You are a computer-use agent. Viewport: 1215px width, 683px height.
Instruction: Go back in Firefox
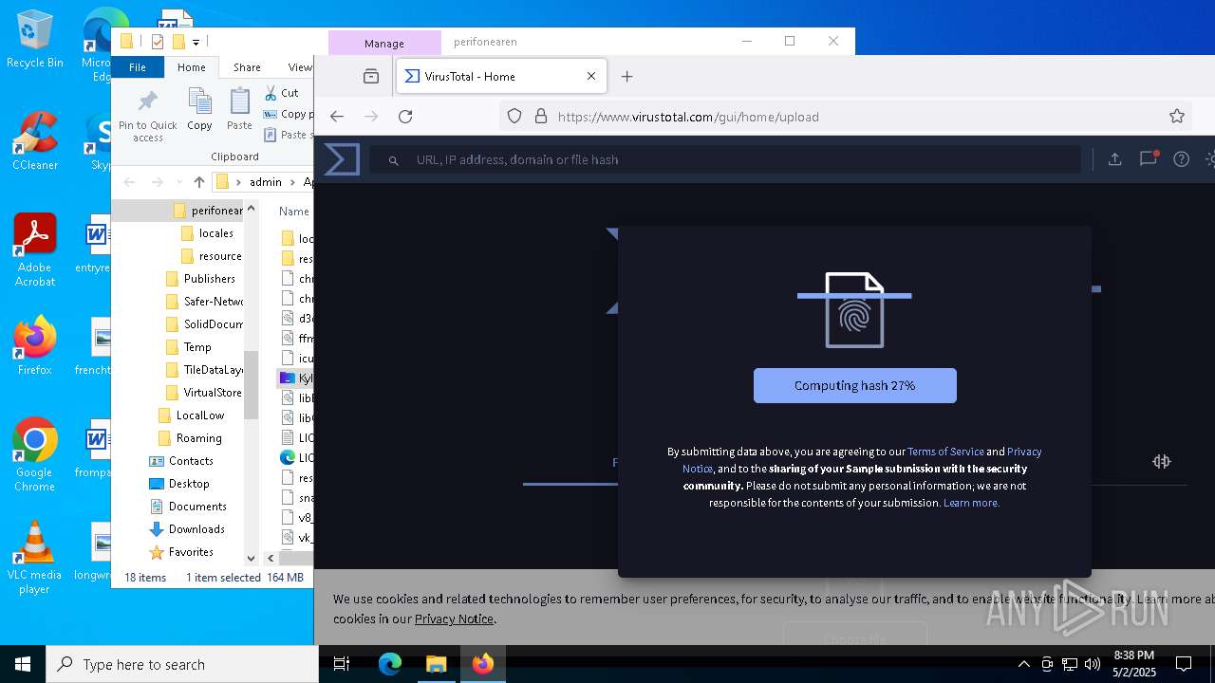[x=337, y=117]
